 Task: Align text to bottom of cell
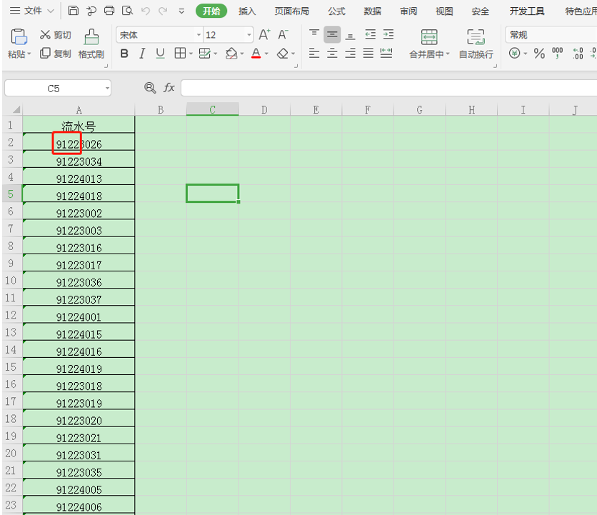coord(351,35)
